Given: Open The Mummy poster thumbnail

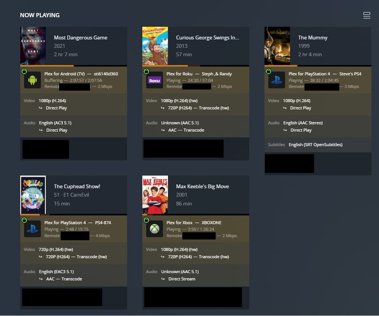Looking at the screenshot, I should point(277,46).
